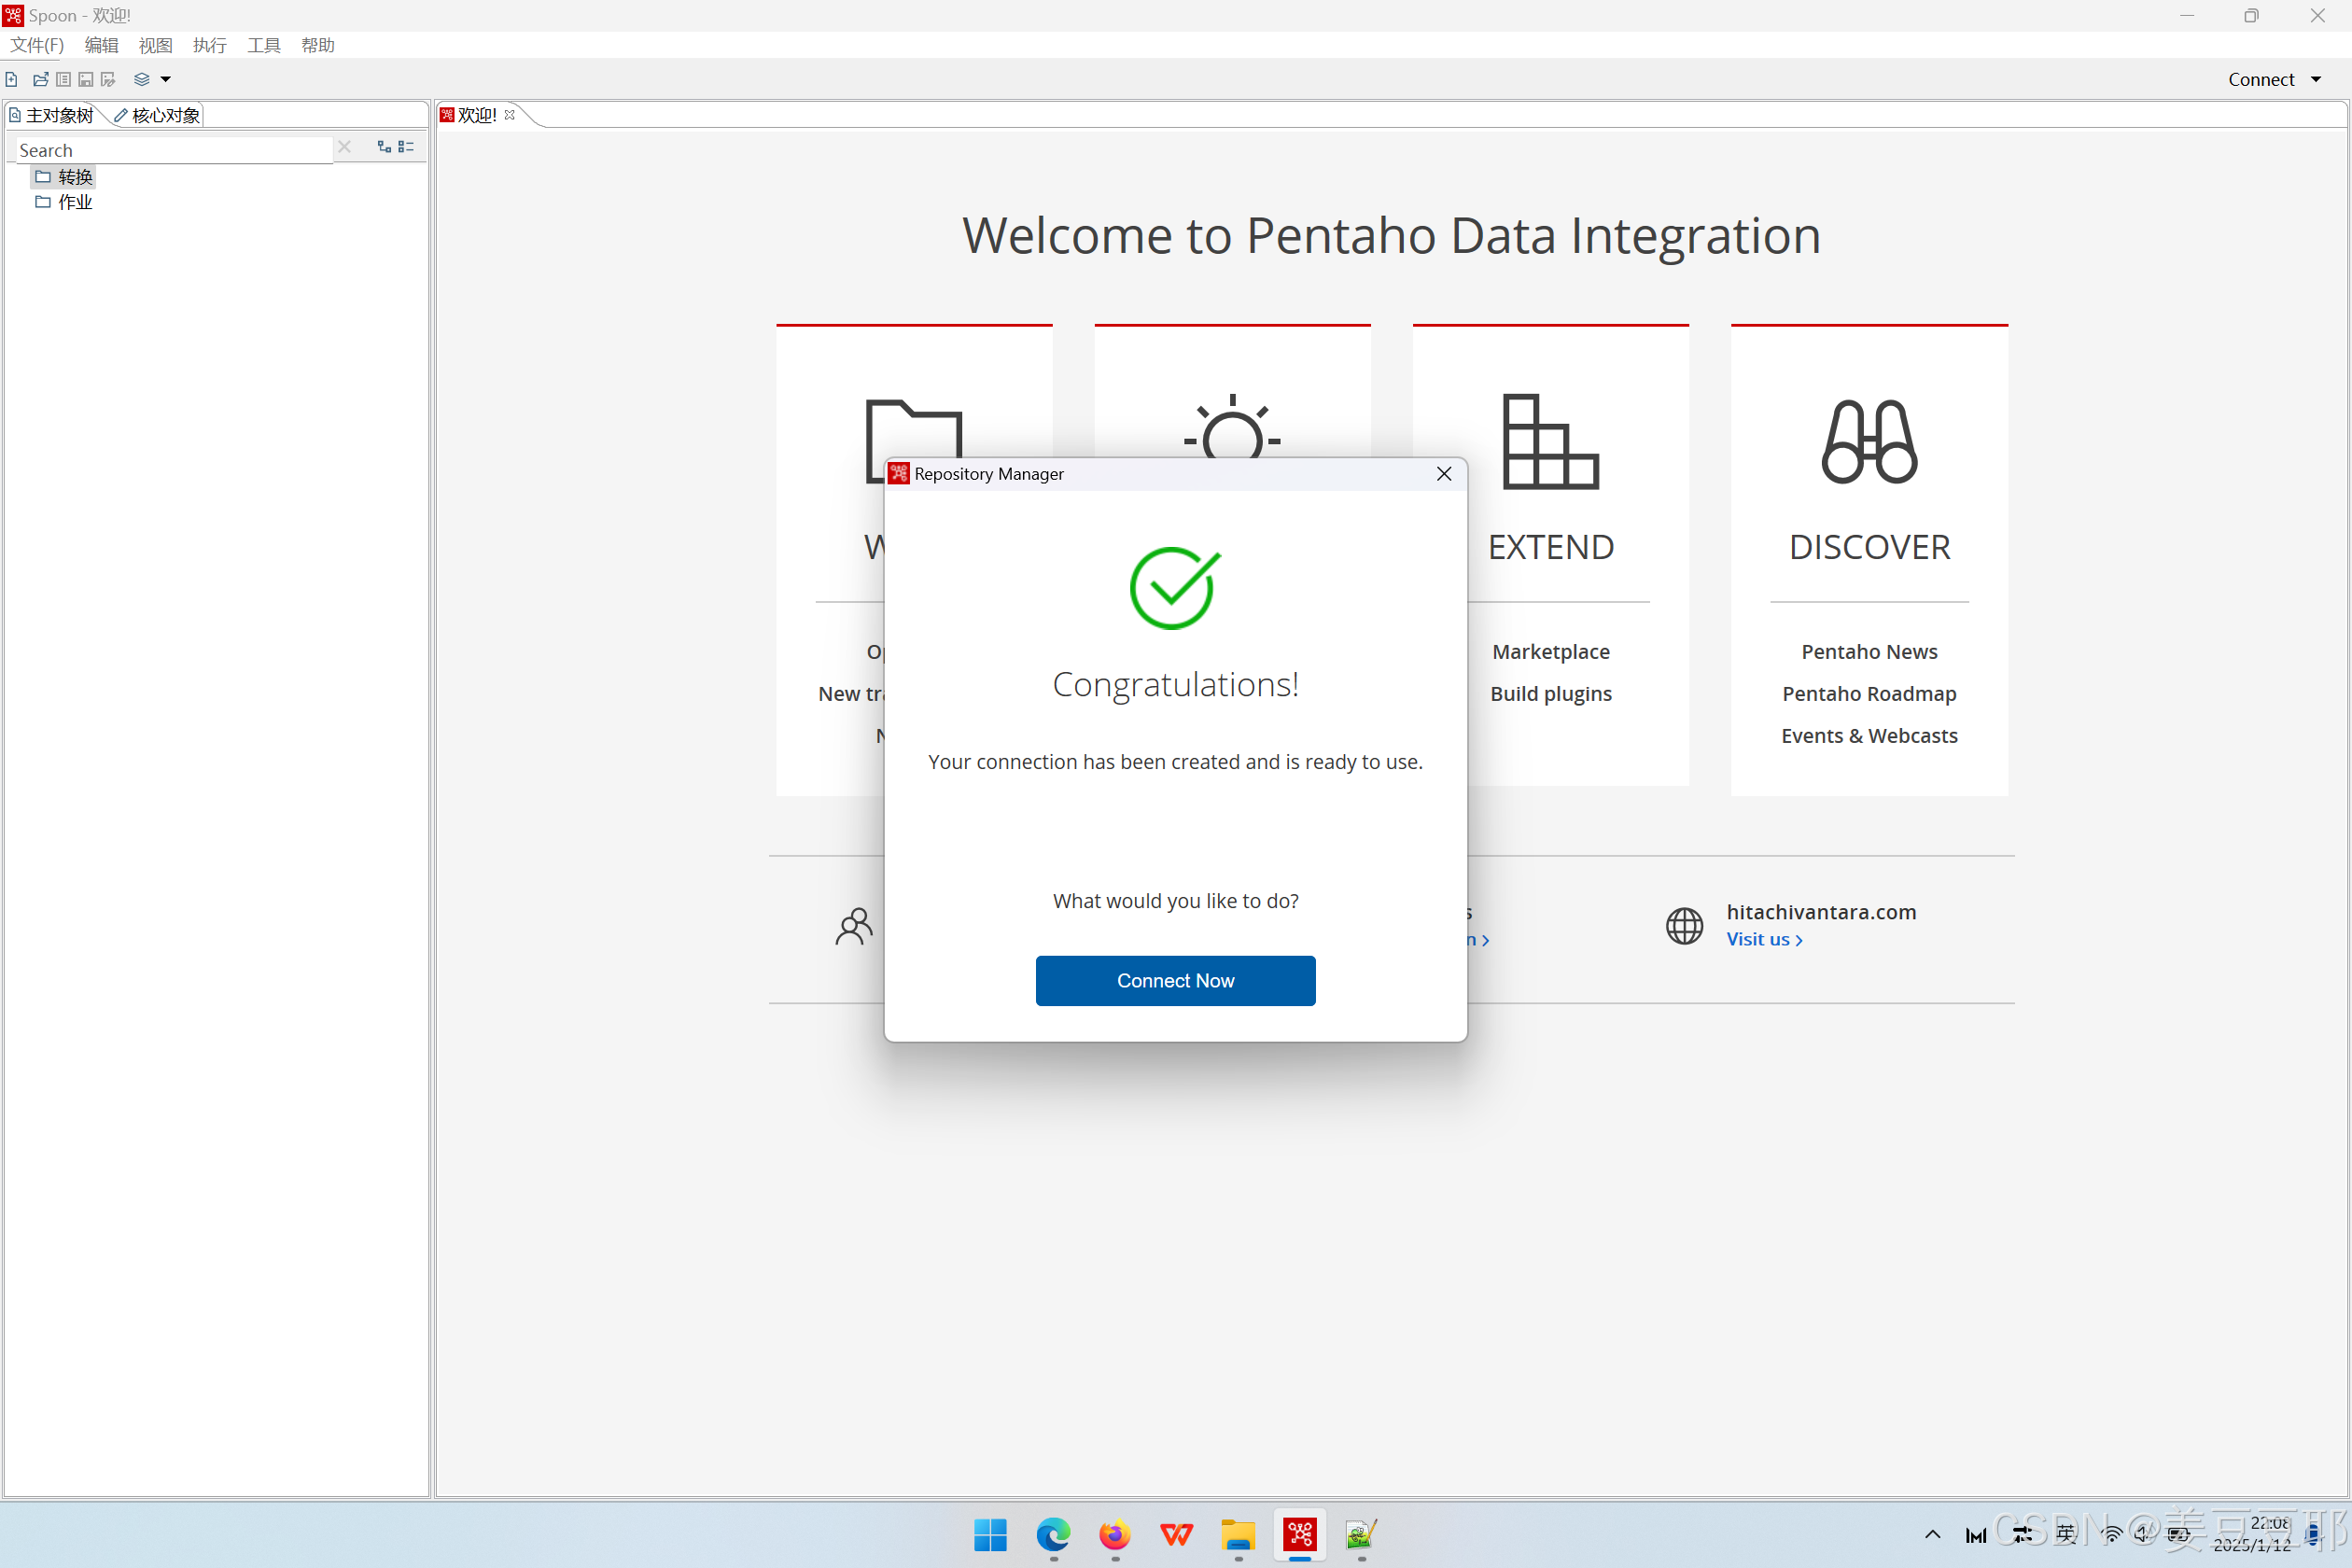The width and height of the screenshot is (2352, 1568).
Task: Click the Save As toolbar icon
Action: (108, 79)
